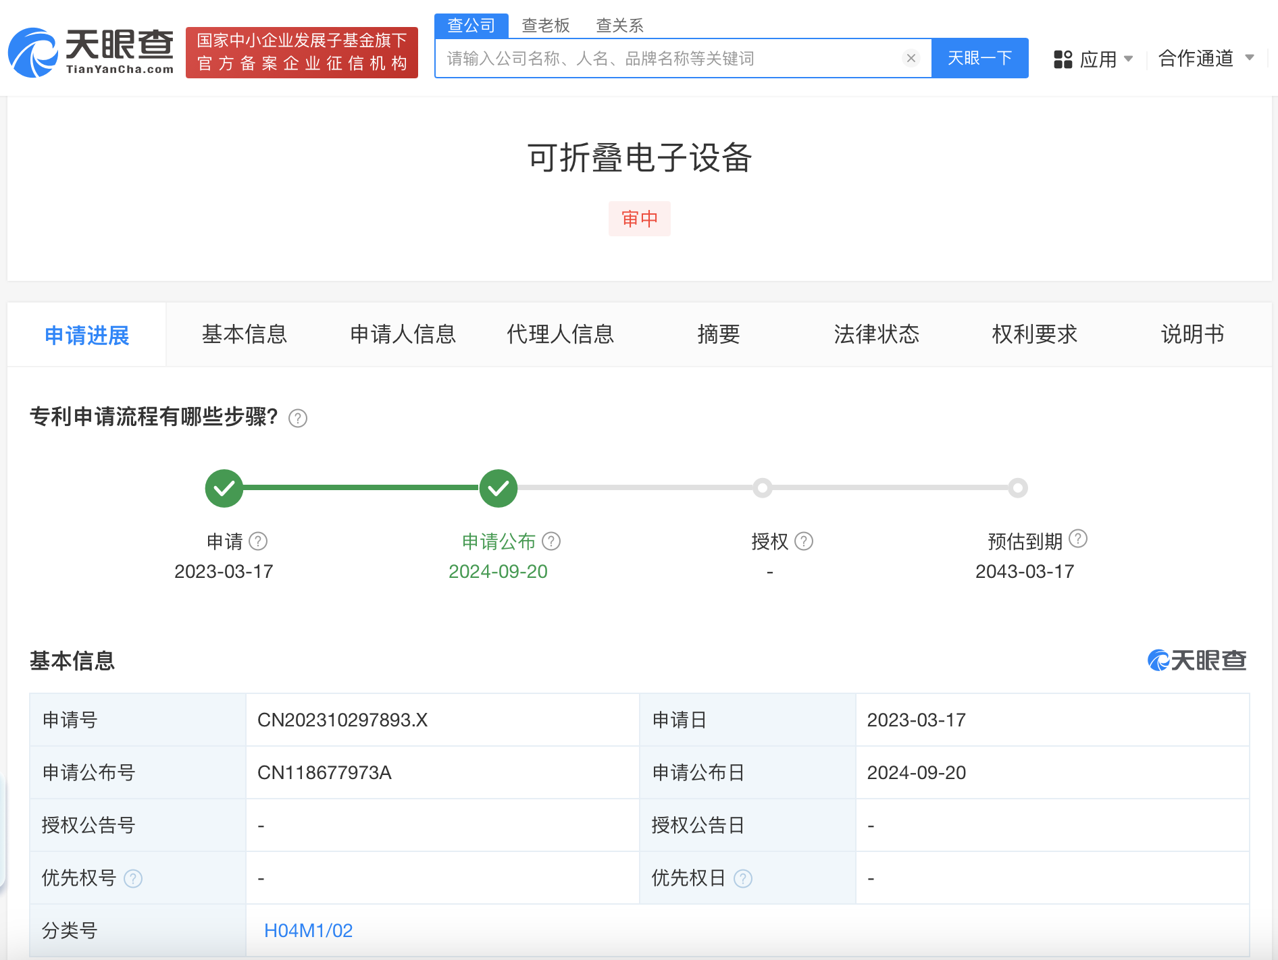Image resolution: width=1278 pixels, height=960 pixels.
Task: Focus the company name search input field
Action: 669,59
